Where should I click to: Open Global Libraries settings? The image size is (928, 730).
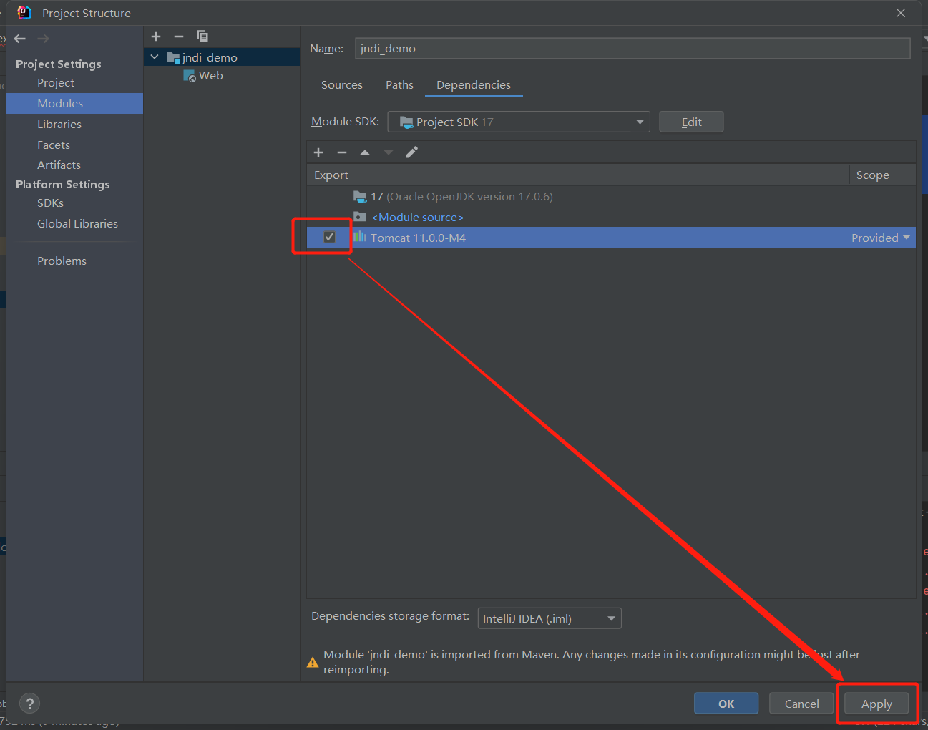click(x=77, y=224)
